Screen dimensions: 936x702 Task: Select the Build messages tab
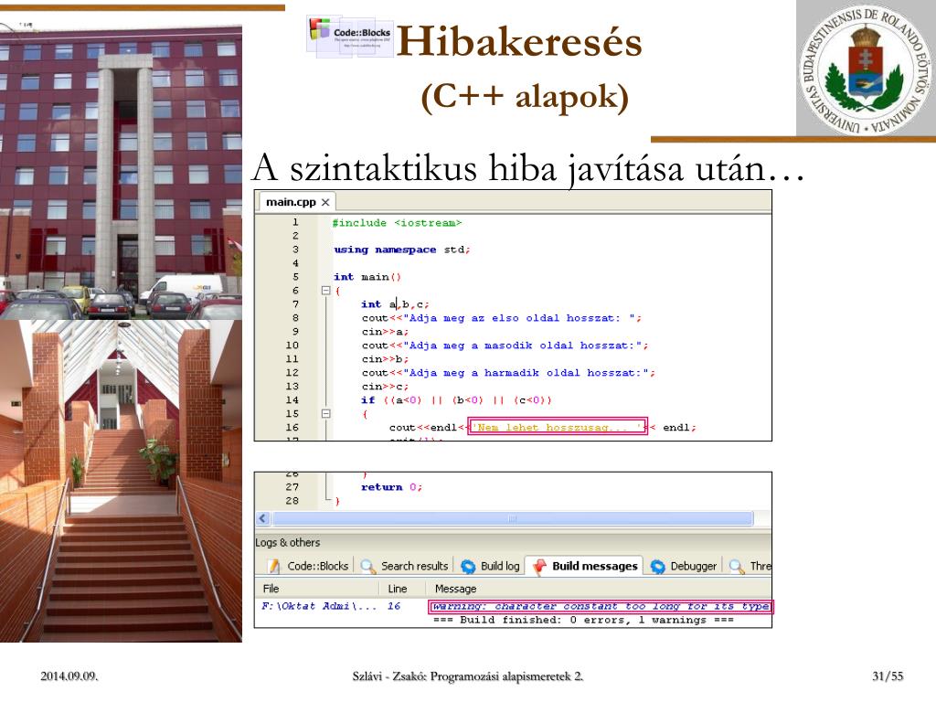click(586, 566)
